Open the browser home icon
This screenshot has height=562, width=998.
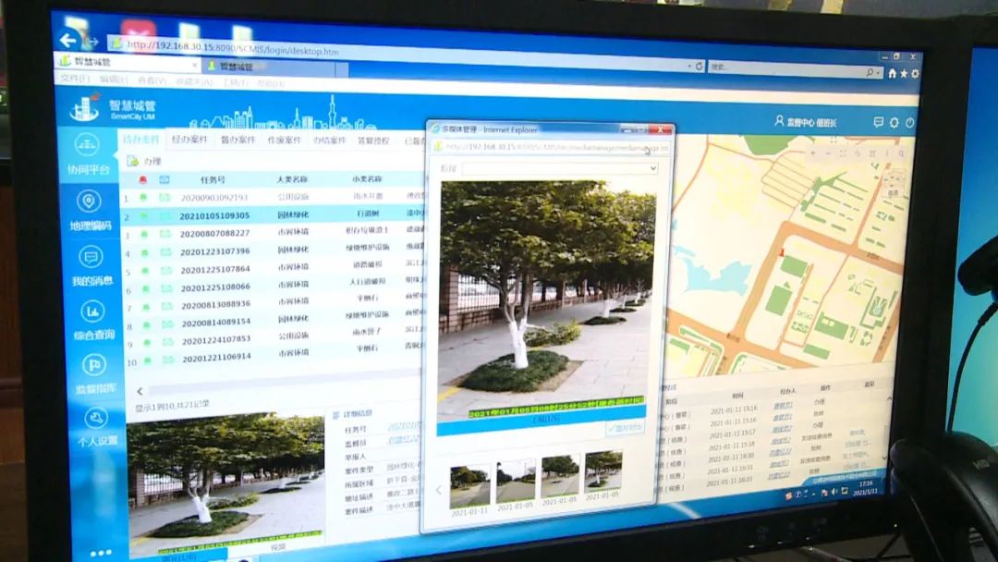click(892, 74)
